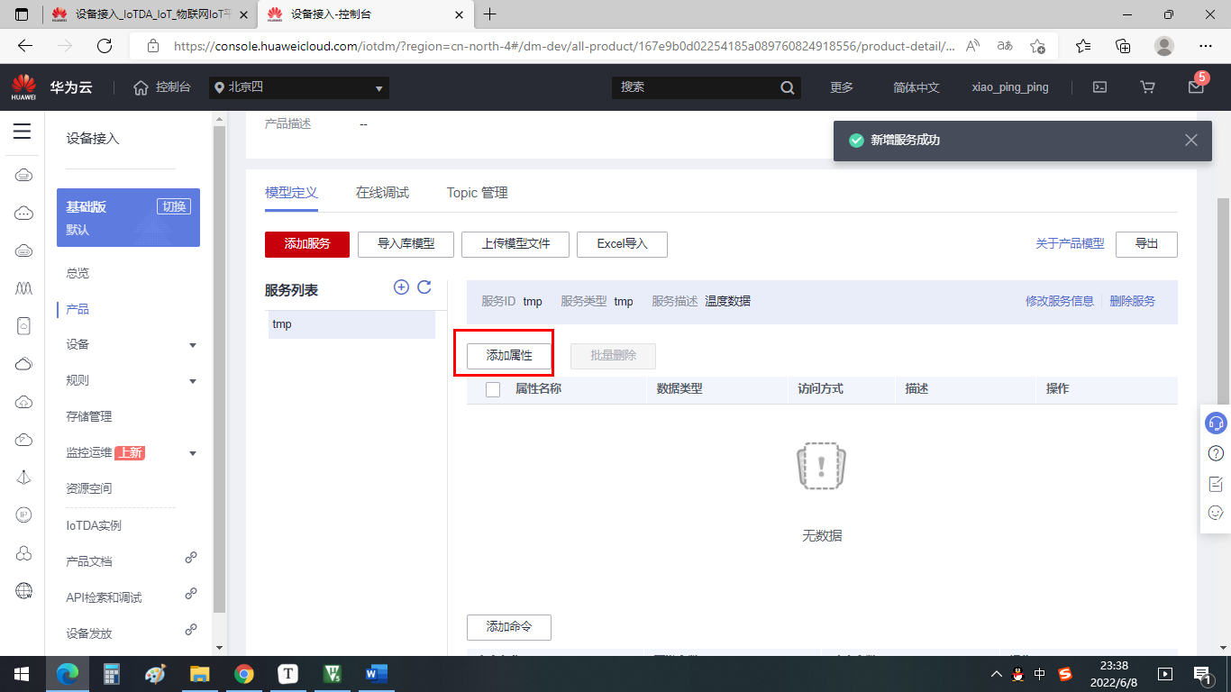Expand the 规则 sidebar menu

click(x=193, y=381)
